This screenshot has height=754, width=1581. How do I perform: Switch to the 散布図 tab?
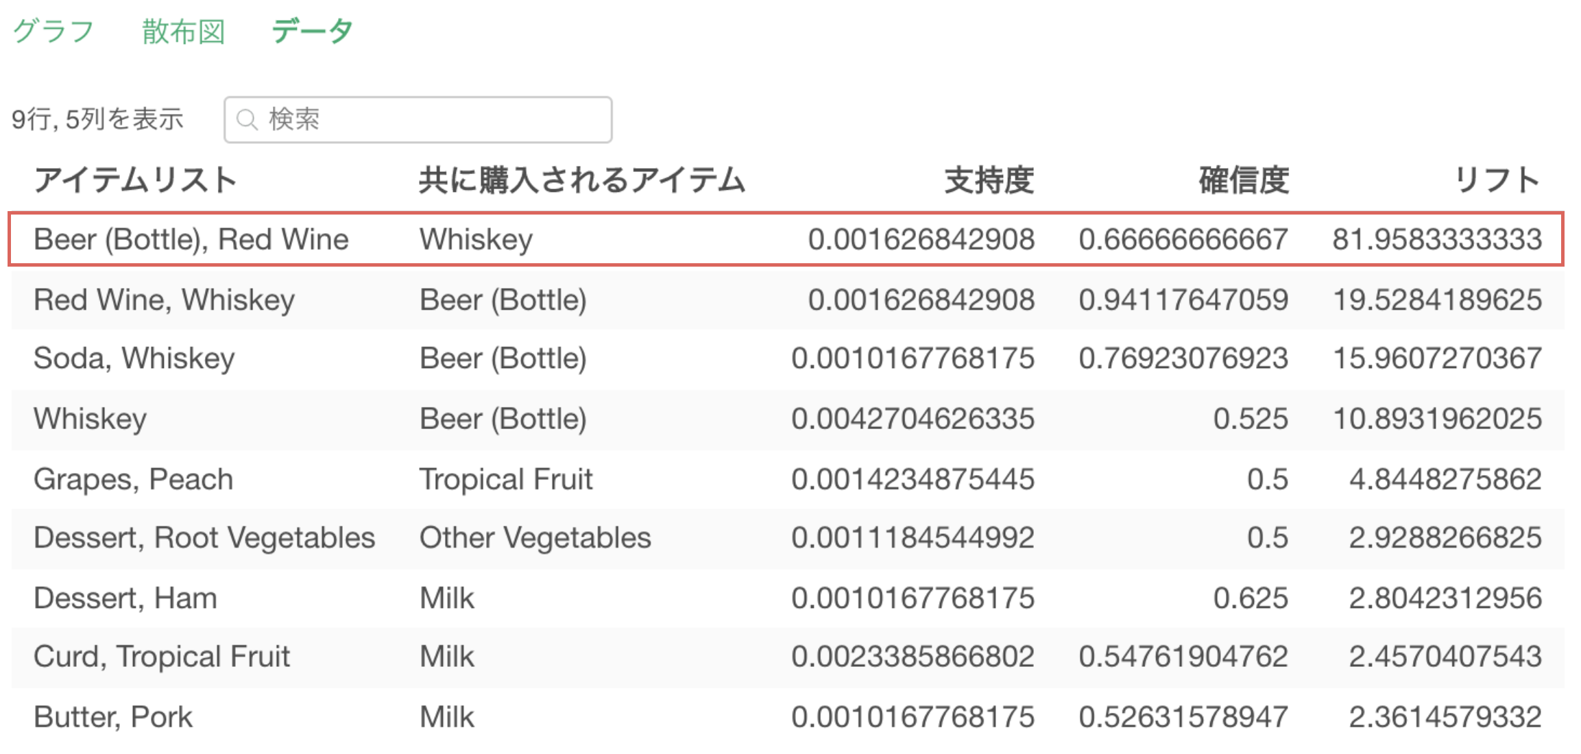point(183,31)
